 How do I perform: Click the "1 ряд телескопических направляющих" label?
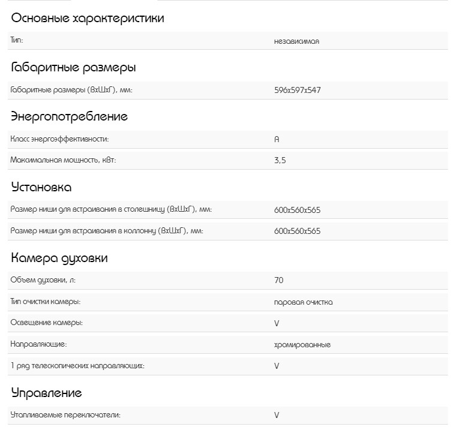pos(77,365)
